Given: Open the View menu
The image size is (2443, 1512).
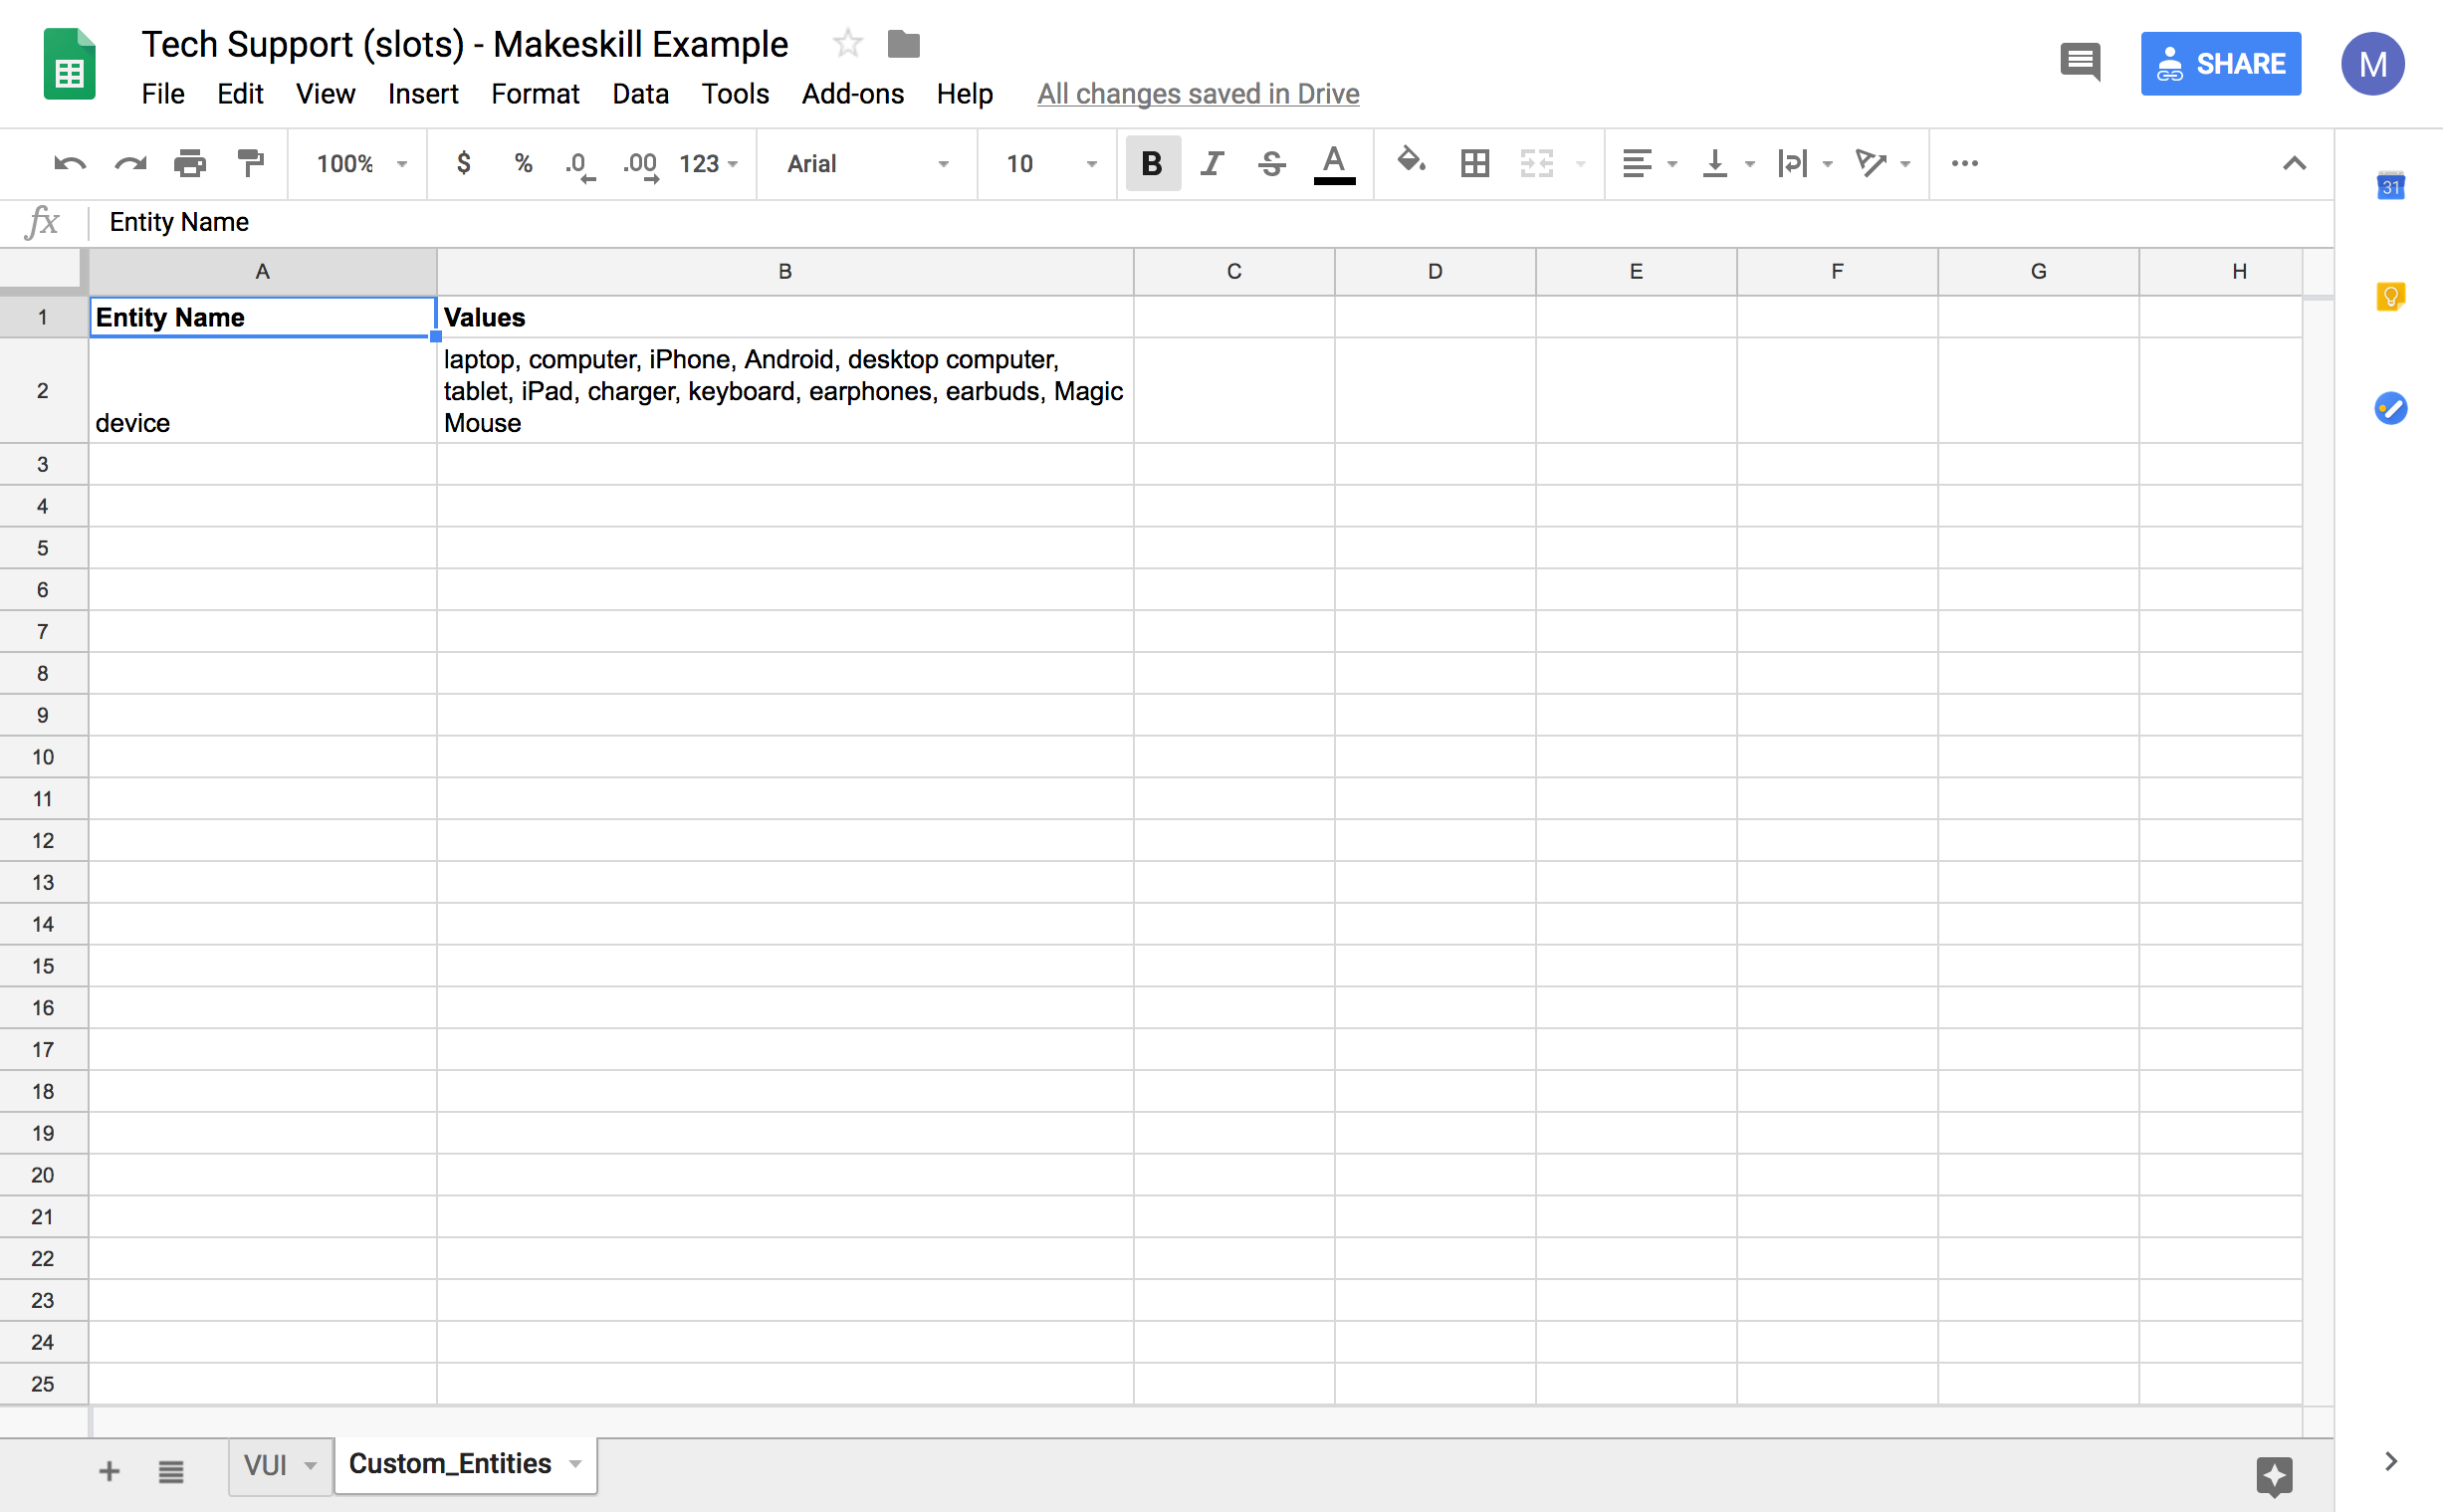Looking at the screenshot, I should pos(325,94).
